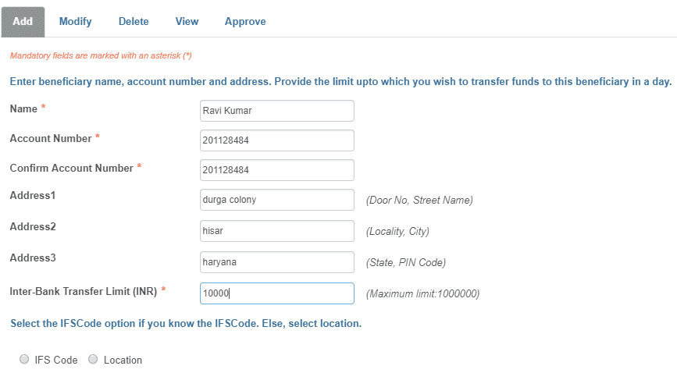Click the 'State, PIN Code' hint text
Viewport: 677px width, 373px height.
pos(406,263)
